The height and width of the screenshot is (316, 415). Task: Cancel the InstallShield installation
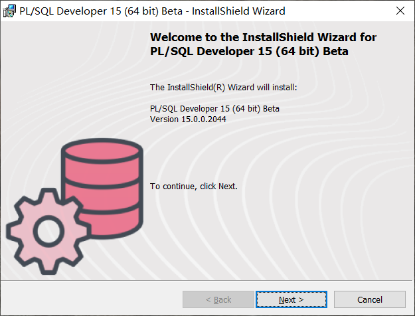(369, 299)
